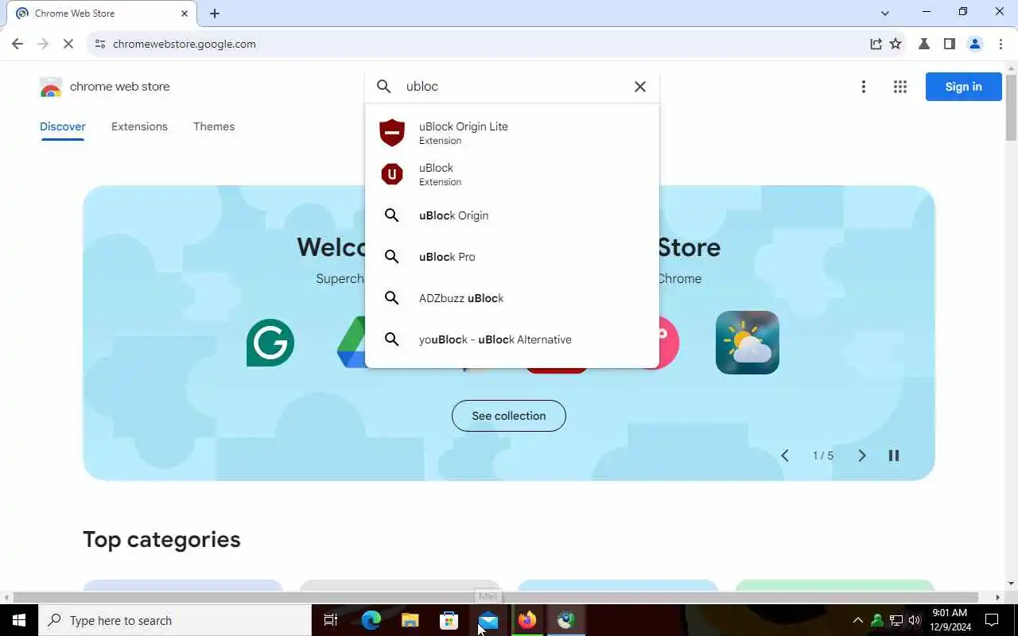Open Microsoft Store from taskbar
1018x636 pixels.
click(449, 620)
